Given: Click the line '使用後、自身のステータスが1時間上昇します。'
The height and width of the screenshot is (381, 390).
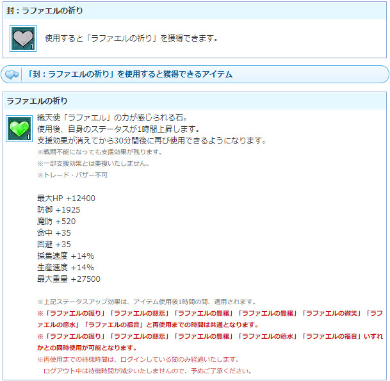Looking at the screenshot, I should point(118,129).
